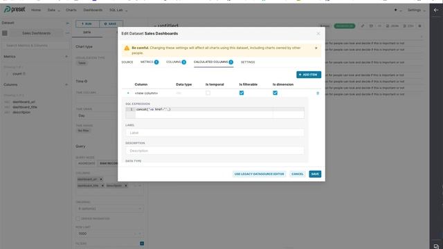Collapse the <new column> row
The image size is (443, 249).
click(128, 93)
